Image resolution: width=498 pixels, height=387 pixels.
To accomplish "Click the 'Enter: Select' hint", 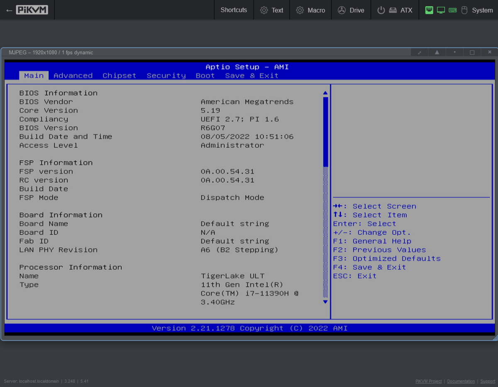I will 364,224.
